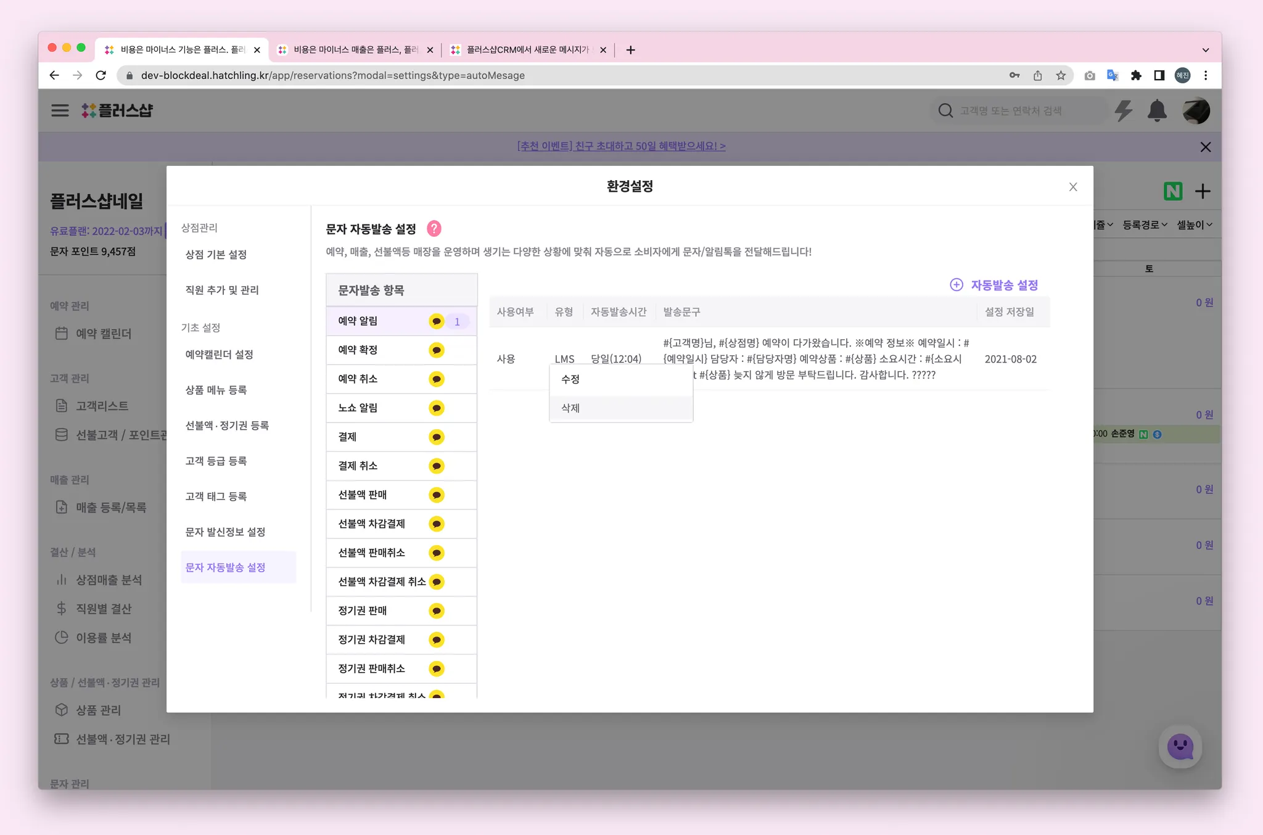1263x835 pixels.
Task: Click the lightning bolt icon in header
Action: (1124, 111)
